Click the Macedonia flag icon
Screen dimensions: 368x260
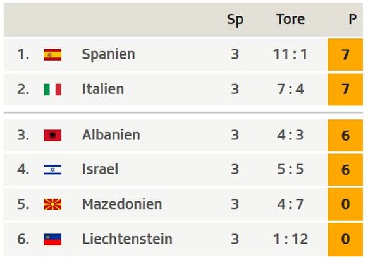click(52, 204)
